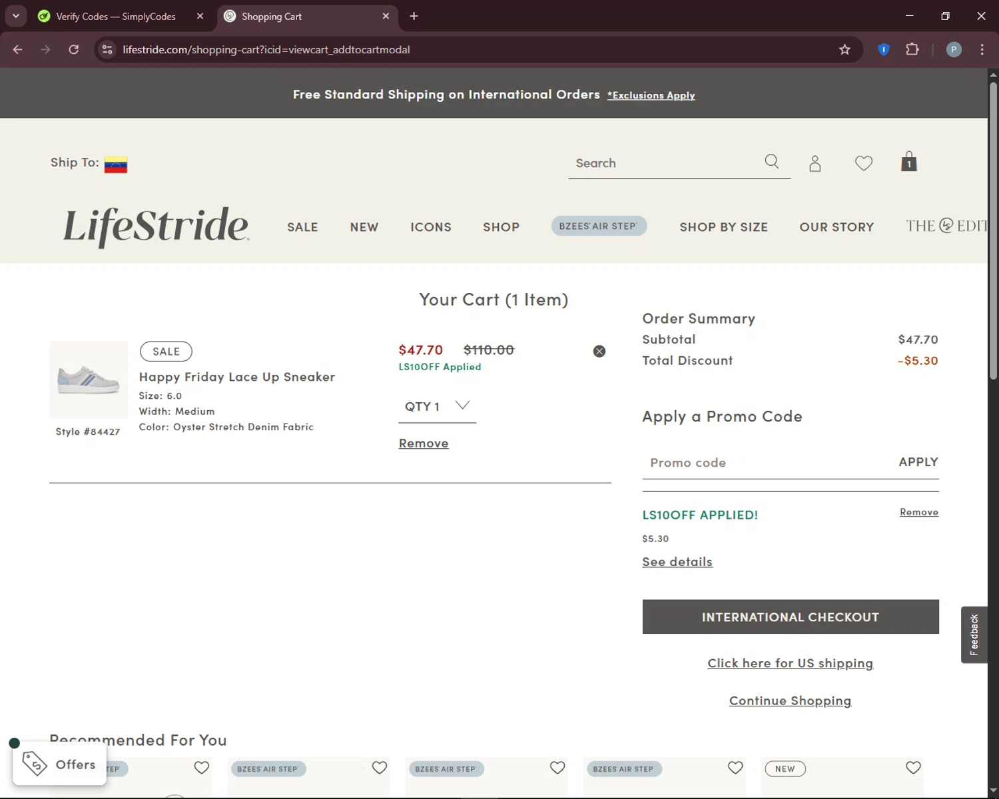This screenshot has width=999, height=799.
Task: Favorite the second recommended product
Action: click(x=380, y=768)
